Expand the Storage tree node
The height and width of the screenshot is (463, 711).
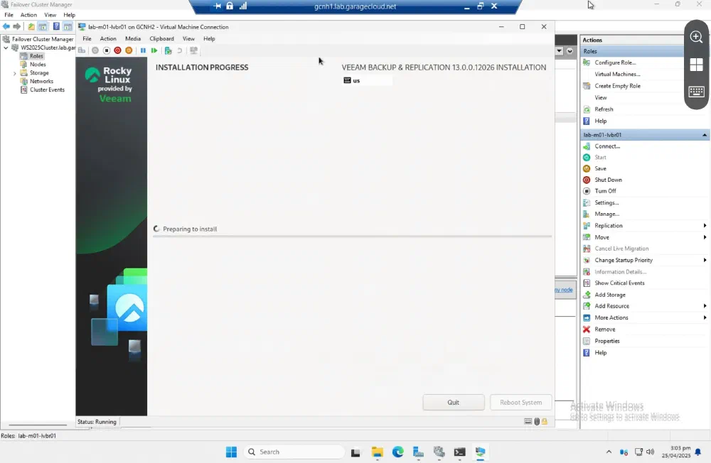(x=14, y=73)
